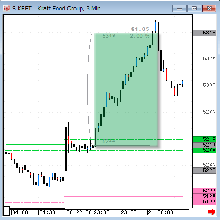Select the pink 5201 price label
This screenshot has height=220, width=220.
[205, 191]
